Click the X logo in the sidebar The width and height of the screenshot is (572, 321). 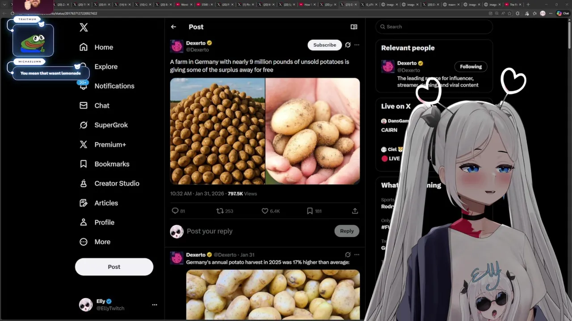click(84, 27)
